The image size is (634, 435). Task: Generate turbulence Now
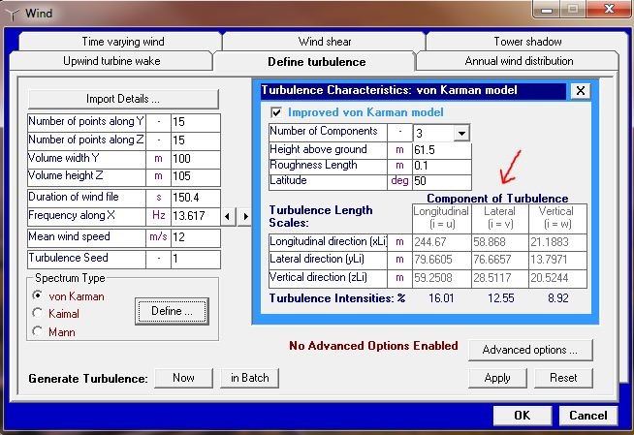coord(183,378)
